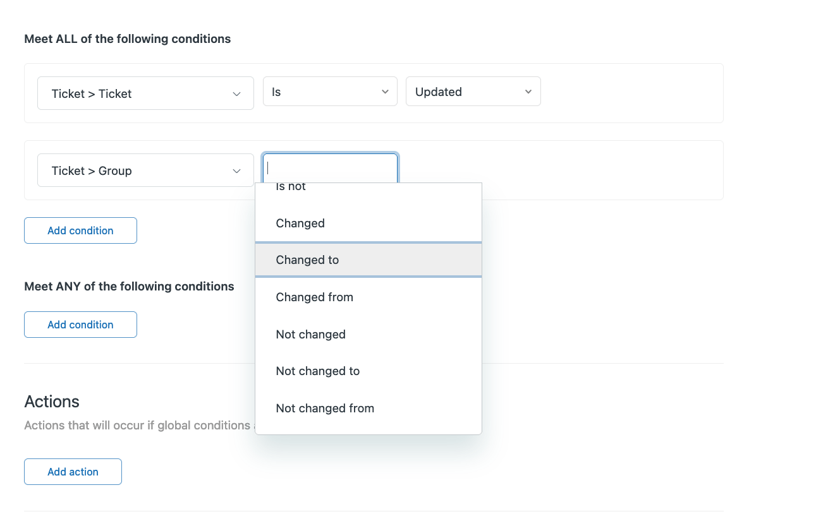Open the "Updated" value dropdown
The width and height of the screenshot is (828, 514).
click(473, 91)
